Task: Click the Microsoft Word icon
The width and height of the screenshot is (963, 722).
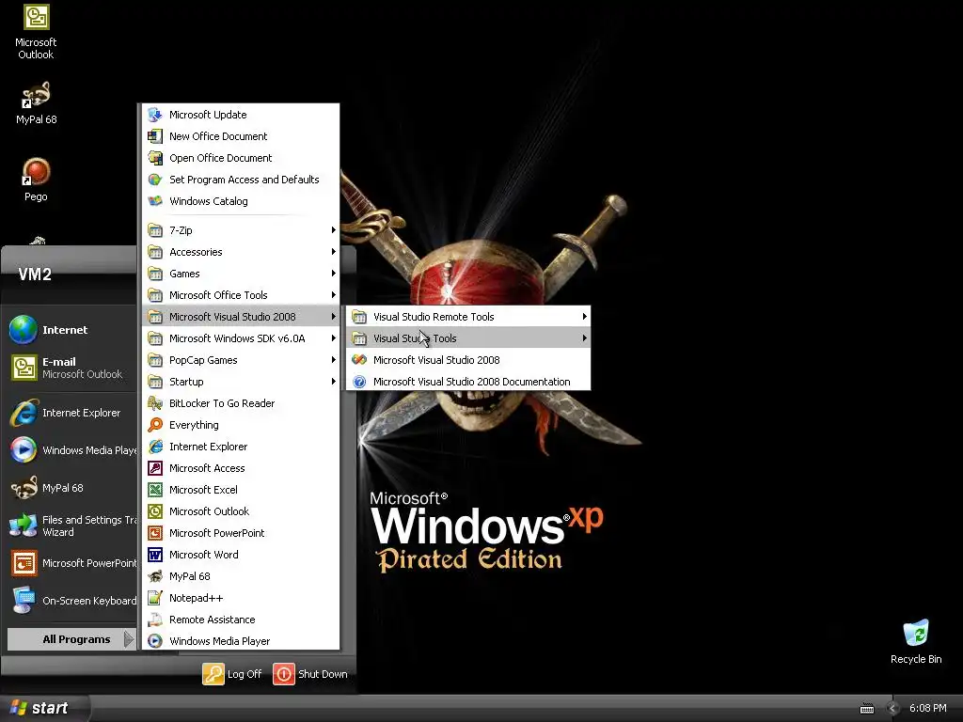Action: pos(155,555)
